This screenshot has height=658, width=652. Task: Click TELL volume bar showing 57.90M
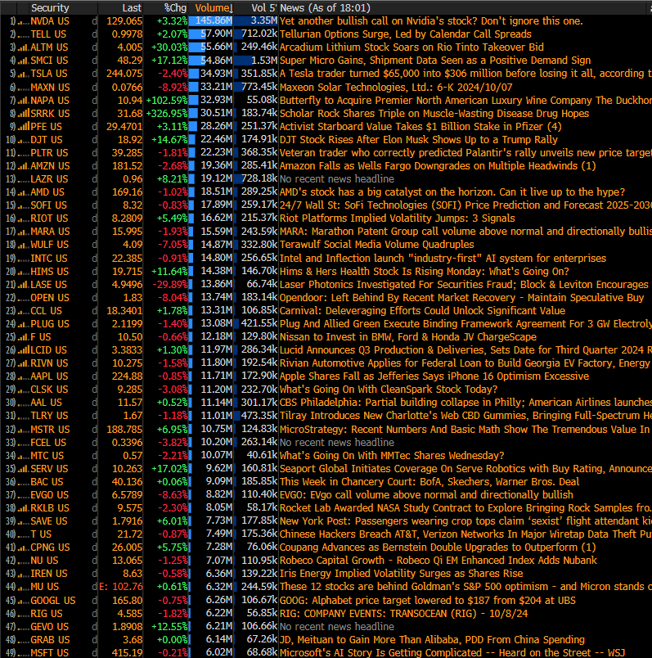click(x=210, y=34)
